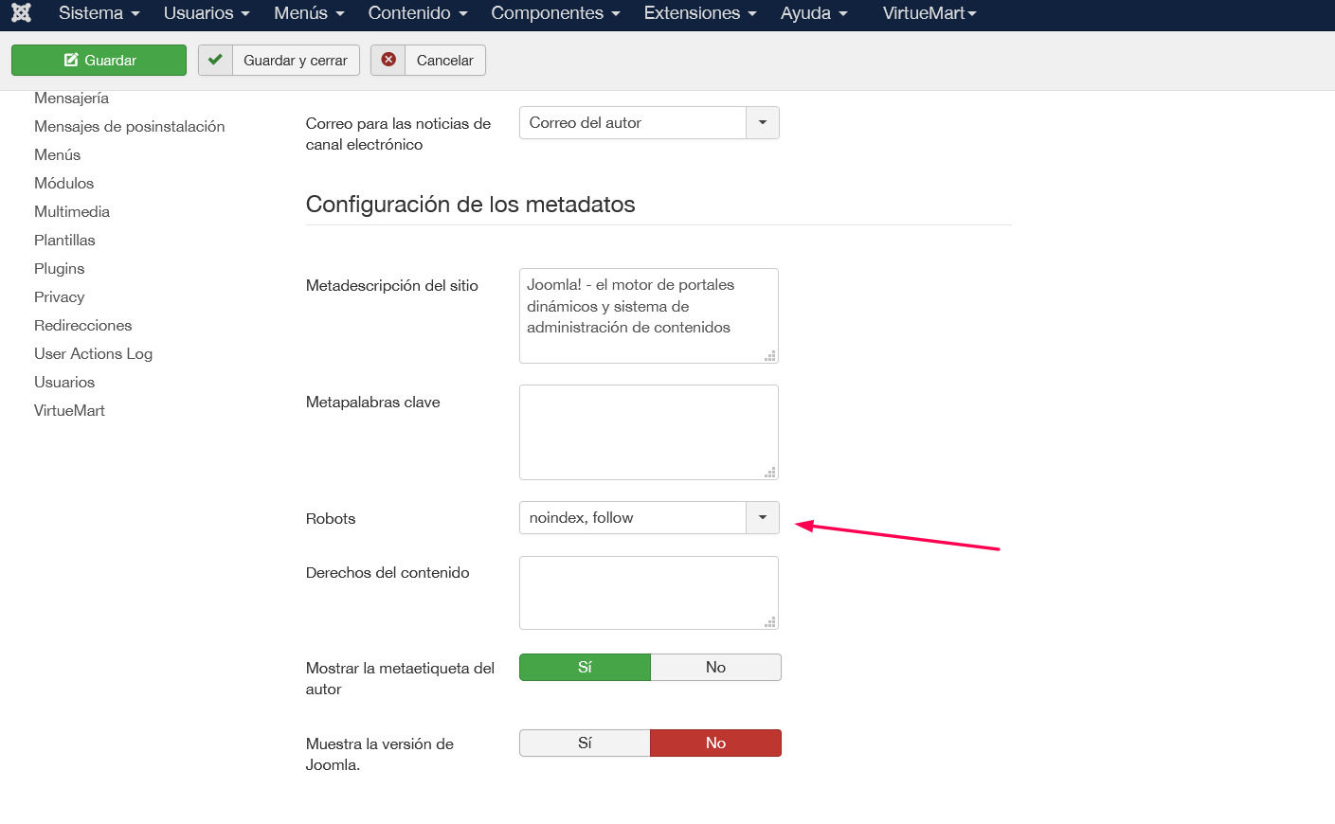Open the Contenido menu
This screenshot has height=824, width=1335.
point(418,13)
